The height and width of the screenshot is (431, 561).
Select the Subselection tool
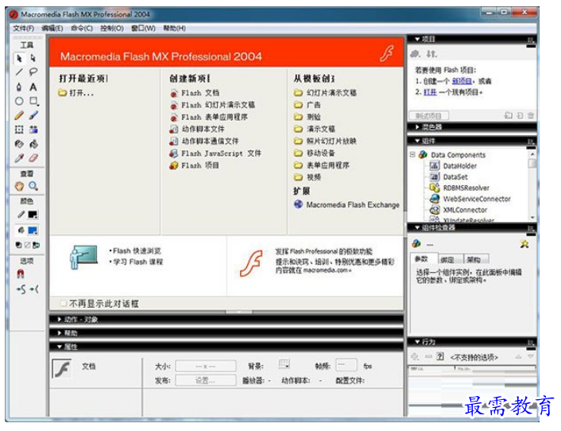click(x=33, y=58)
